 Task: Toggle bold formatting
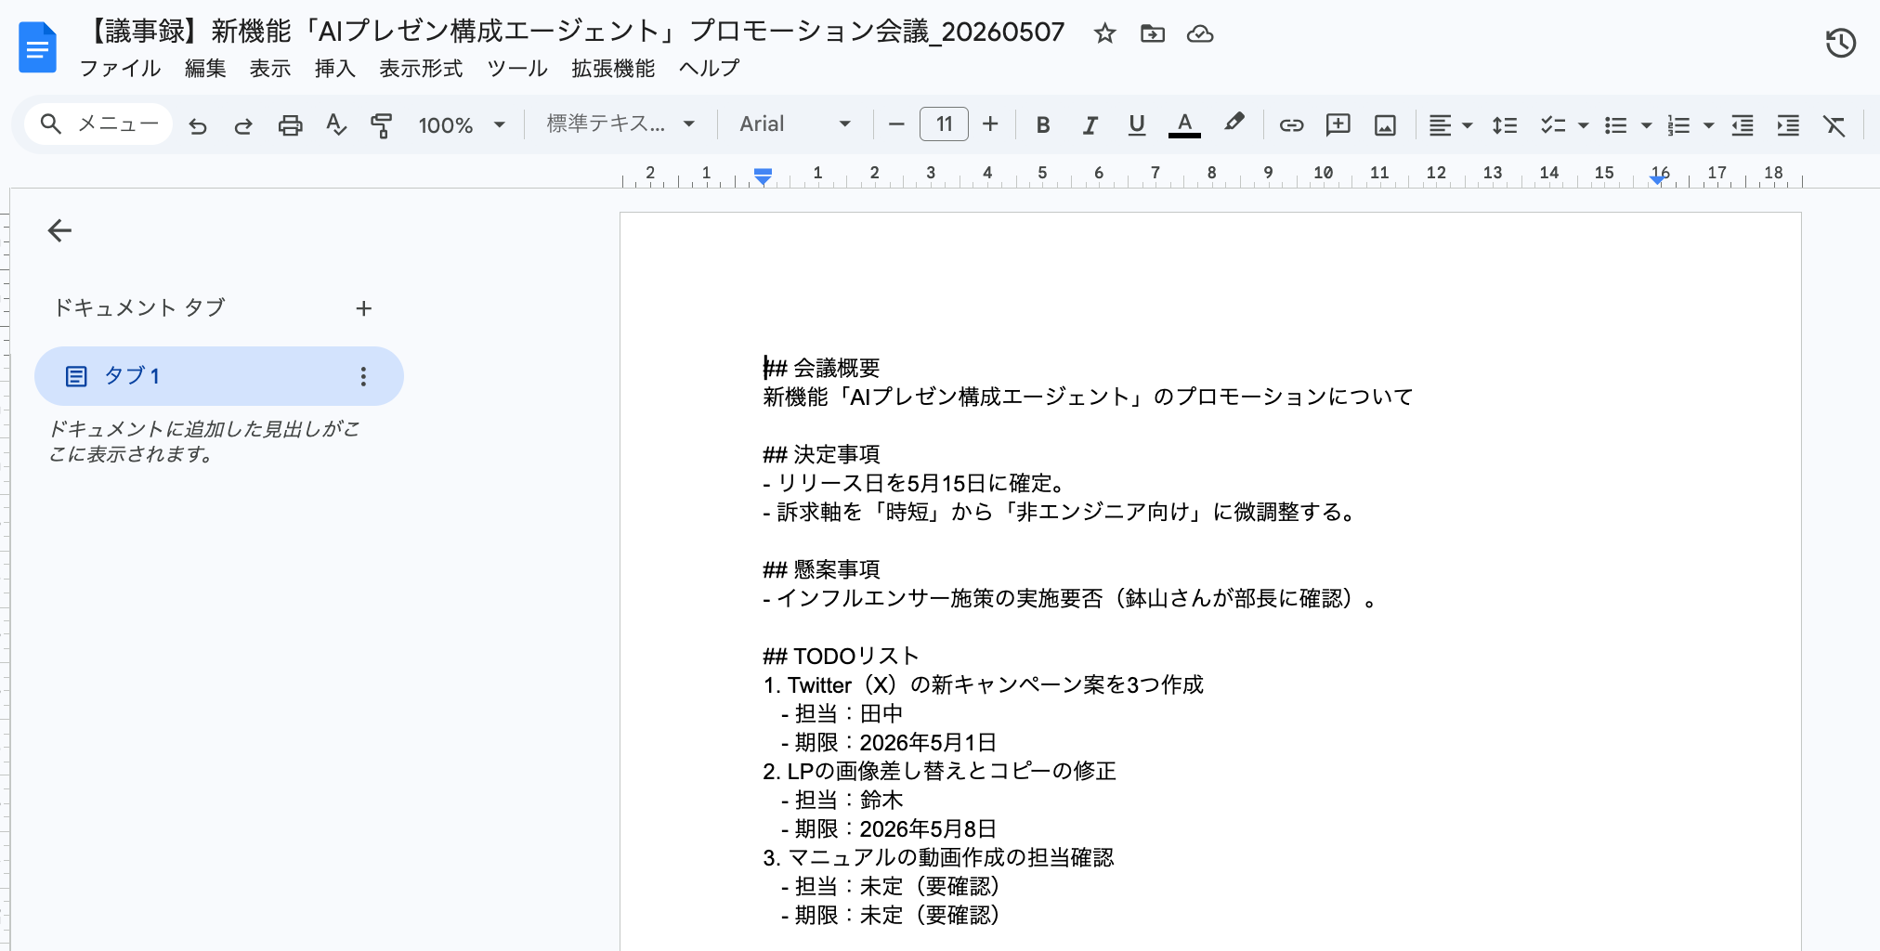click(1043, 125)
